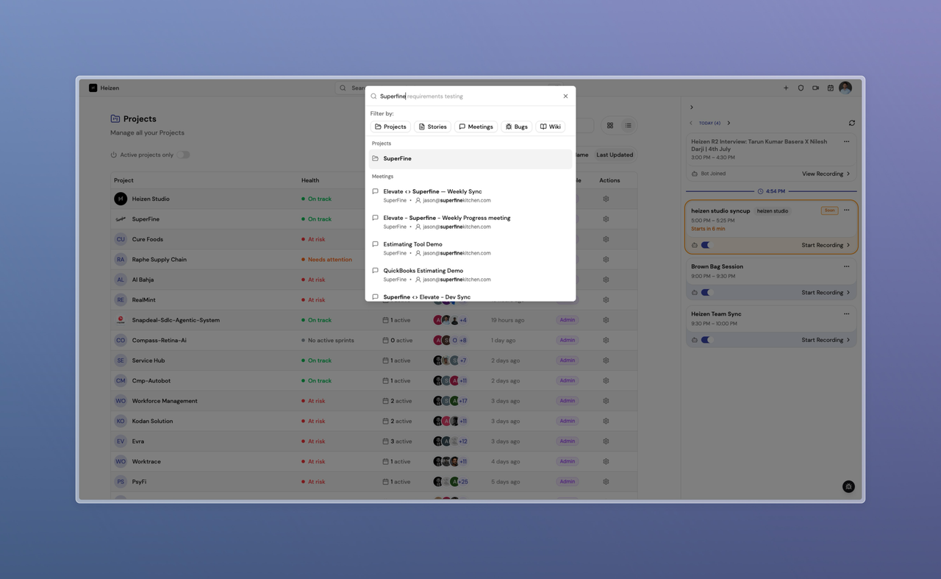Open settings gear for Raphe Supply Chain

point(606,260)
